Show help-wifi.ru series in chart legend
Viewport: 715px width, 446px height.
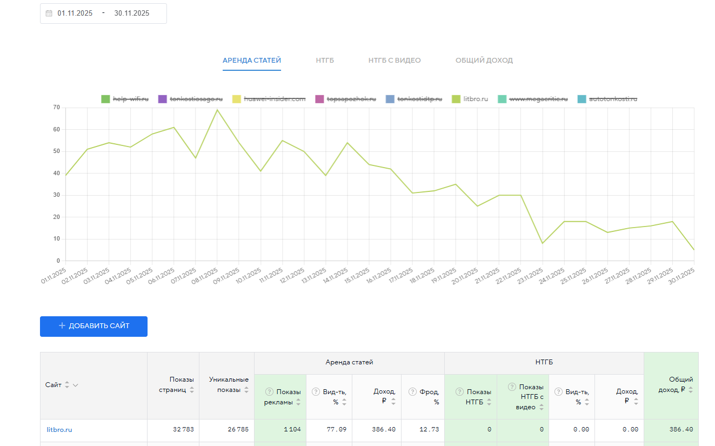point(130,99)
